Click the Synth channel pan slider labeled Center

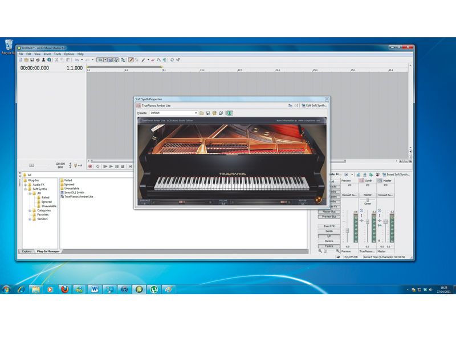(x=368, y=201)
